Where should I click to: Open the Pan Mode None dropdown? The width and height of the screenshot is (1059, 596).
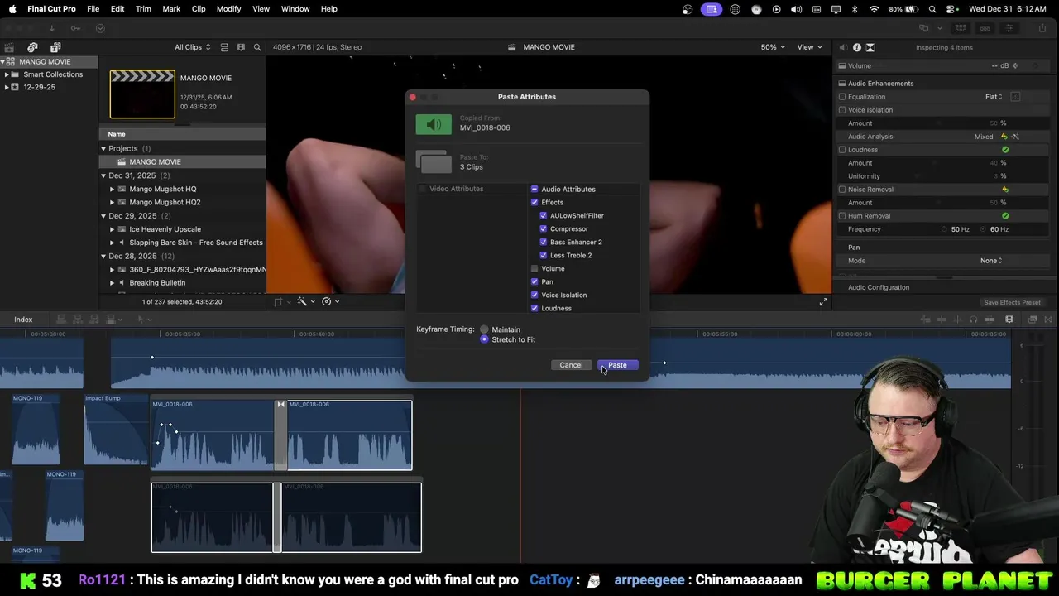(991, 261)
